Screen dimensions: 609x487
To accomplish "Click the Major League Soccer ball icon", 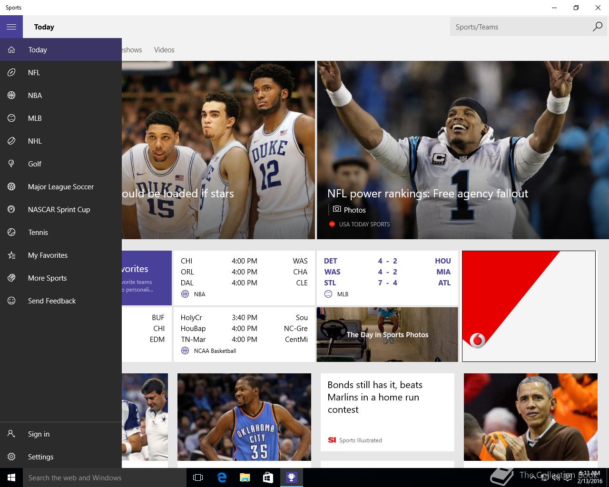I will (11, 186).
